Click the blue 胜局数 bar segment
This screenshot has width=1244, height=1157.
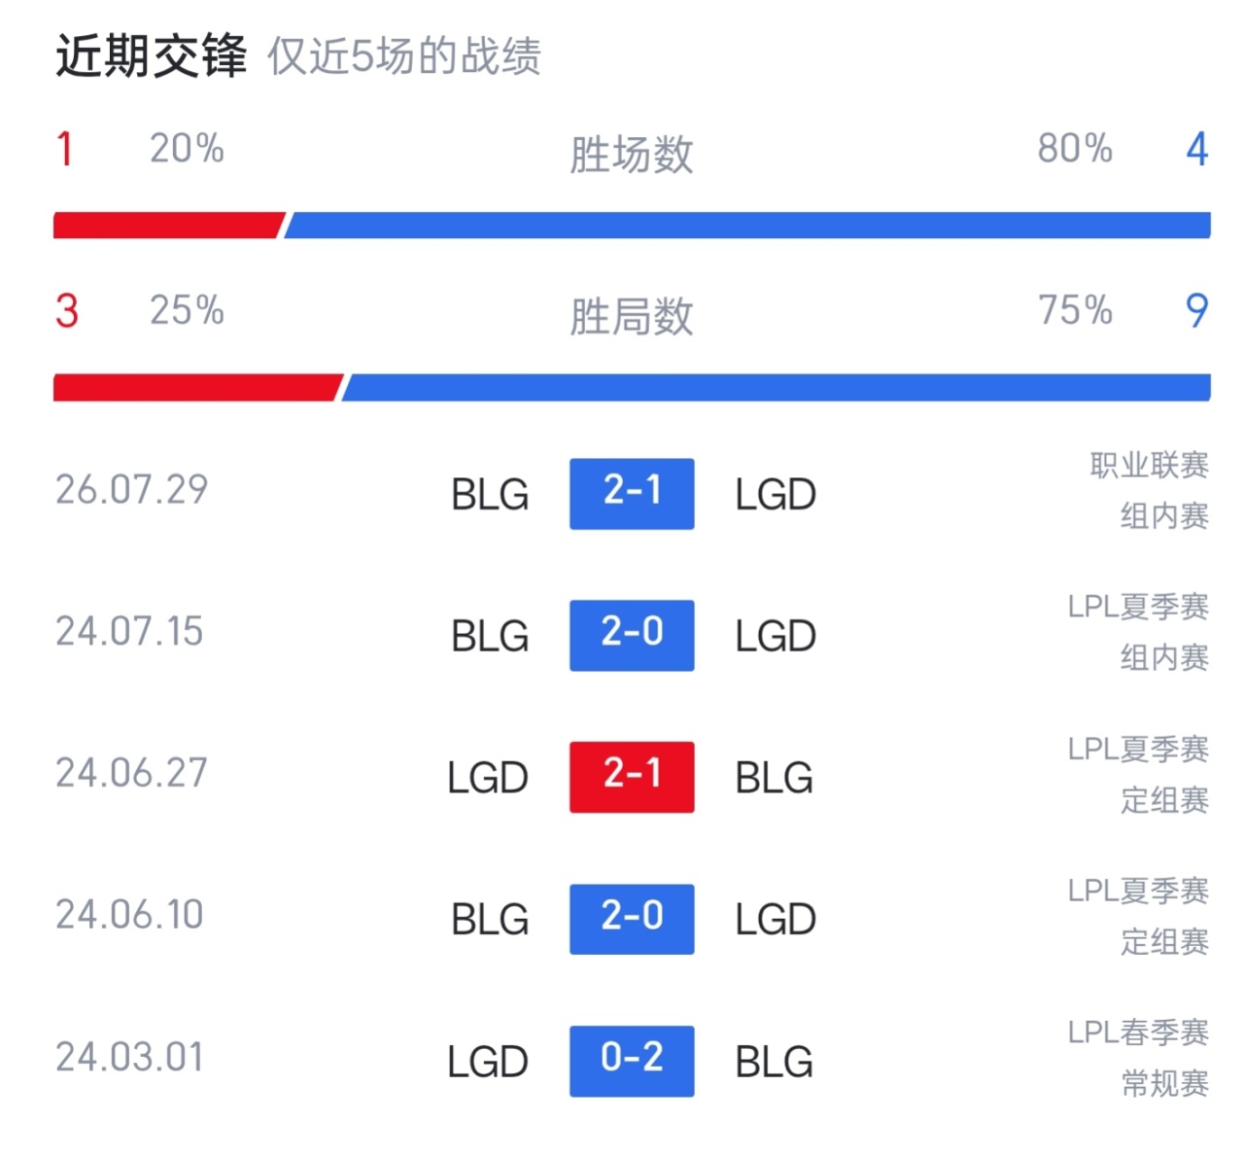click(x=776, y=387)
